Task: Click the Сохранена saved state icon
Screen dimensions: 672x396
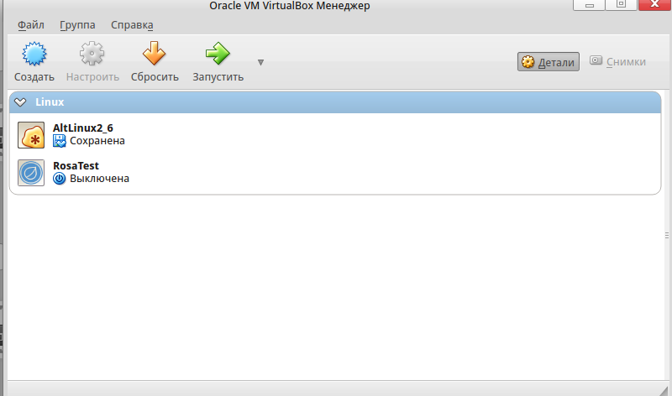Action: [x=59, y=141]
